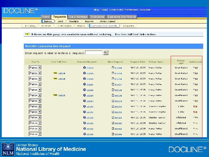The height and width of the screenshot is (157, 209).
Task: Select the Reports sub-tab
Action: click(89, 21)
